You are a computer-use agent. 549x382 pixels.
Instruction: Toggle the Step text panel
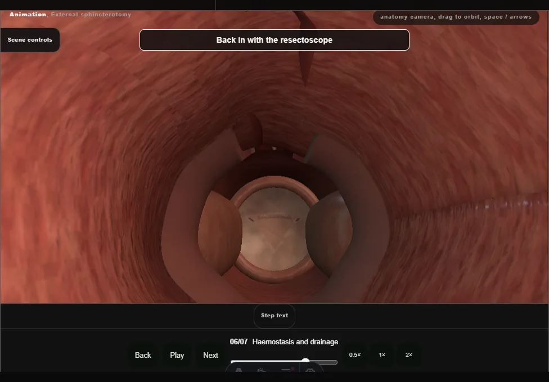[x=274, y=316]
